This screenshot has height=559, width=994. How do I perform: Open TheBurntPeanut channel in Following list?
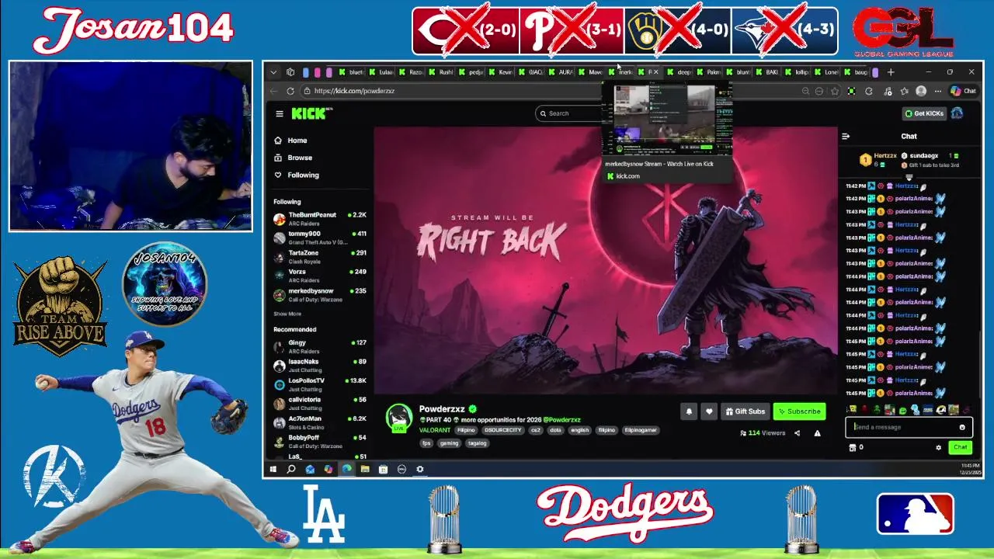tap(320, 218)
